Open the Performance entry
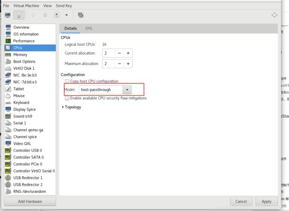Screen dimensions: 289x211 point(30,41)
